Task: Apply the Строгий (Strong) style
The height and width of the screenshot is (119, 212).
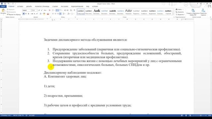Action: coord(168,12)
